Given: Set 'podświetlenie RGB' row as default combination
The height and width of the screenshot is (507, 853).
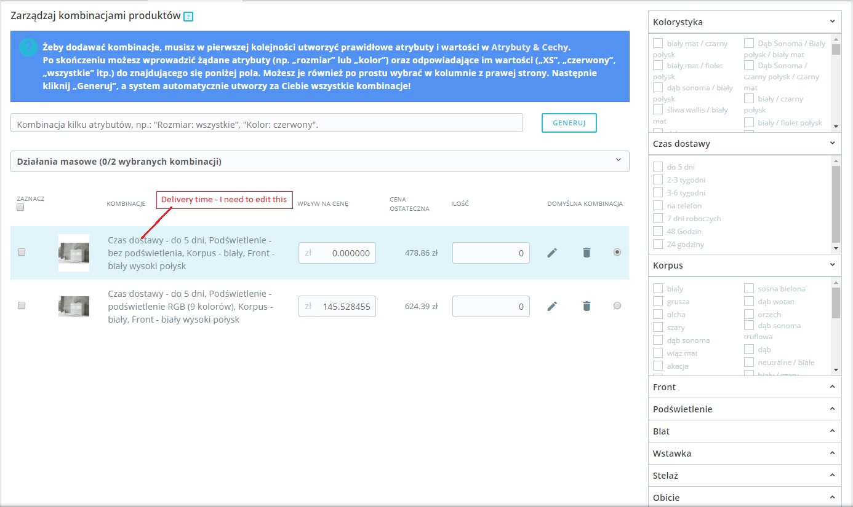Looking at the screenshot, I should click(x=617, y=305).
